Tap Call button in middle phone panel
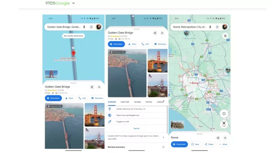 (145, 44)
